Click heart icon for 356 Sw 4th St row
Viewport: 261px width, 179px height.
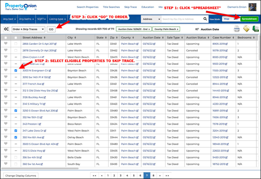pos(6,157)
